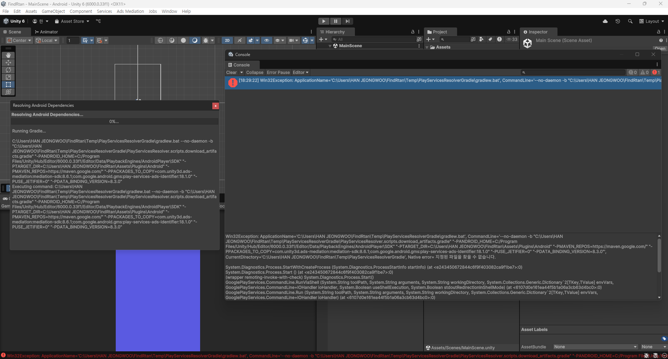This screenshot has height=359, width=668.
Task: Click the Open button in Inspector
Action: tap(660, 49)
